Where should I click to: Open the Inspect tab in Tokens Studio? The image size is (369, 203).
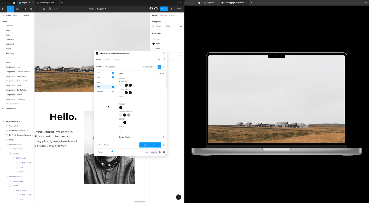pyautogui.click(x=108, y=60)
